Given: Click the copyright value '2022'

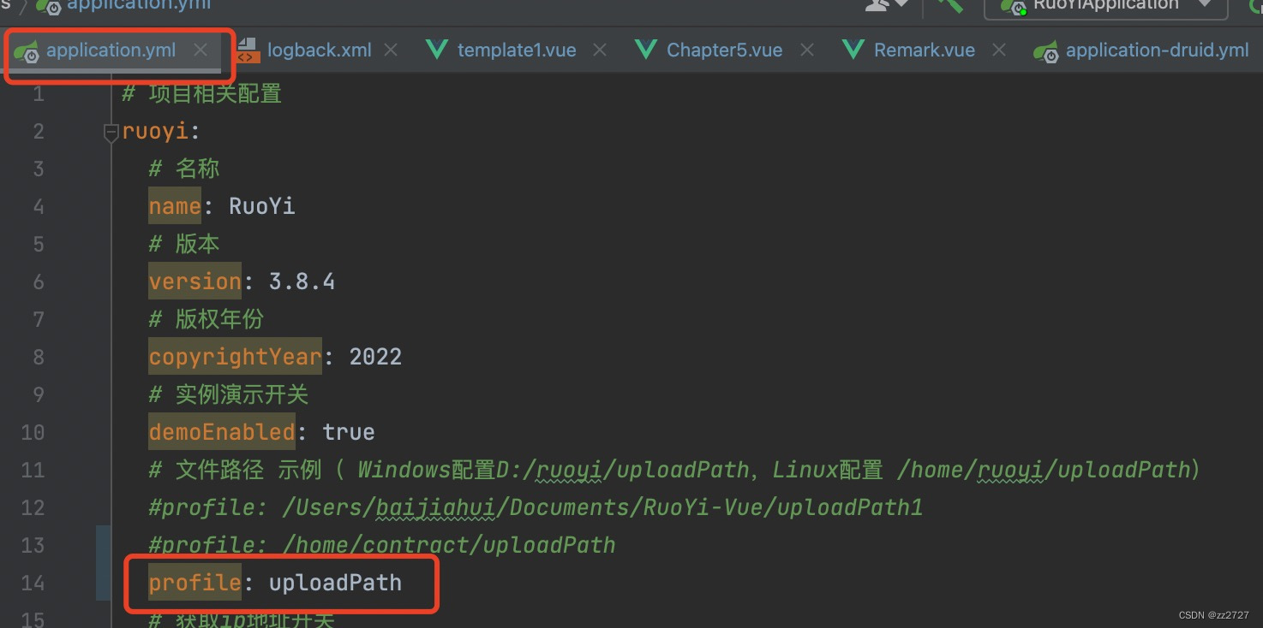Looking at the screenshot, I should click(x=375, y=357).
